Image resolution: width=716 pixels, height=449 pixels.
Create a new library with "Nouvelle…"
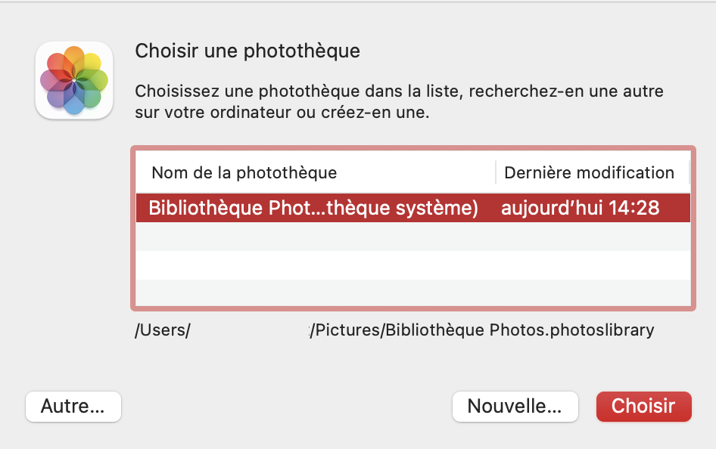[x=515, y=407]
